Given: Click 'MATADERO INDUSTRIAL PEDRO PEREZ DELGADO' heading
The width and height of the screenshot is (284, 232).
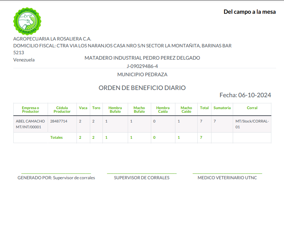Looking at the screenshot, I should 142,58.
